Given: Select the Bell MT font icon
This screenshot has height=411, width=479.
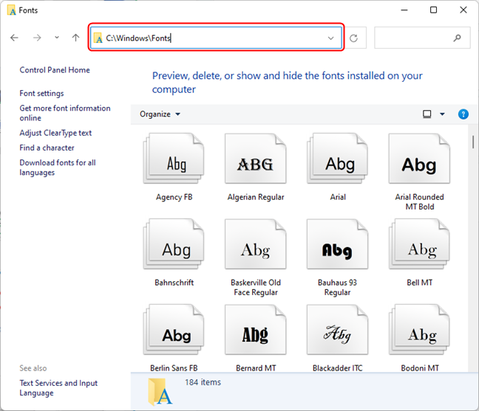Looking at the screenshot, I should coord(419,244).
